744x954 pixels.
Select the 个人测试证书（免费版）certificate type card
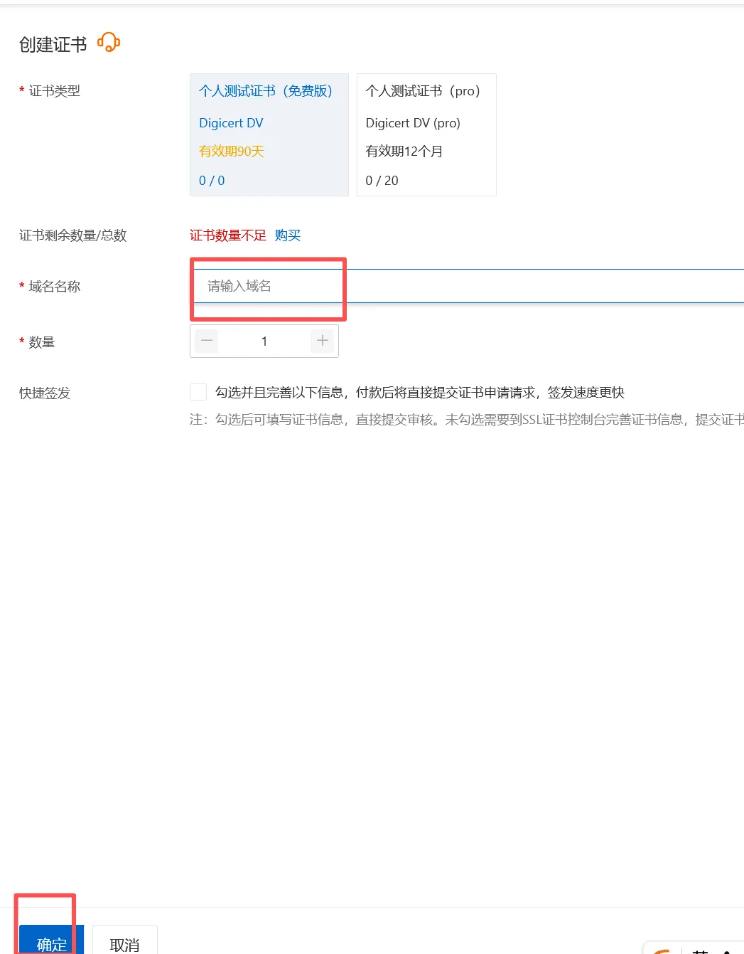pyautogui.click(x=269, y=134)
